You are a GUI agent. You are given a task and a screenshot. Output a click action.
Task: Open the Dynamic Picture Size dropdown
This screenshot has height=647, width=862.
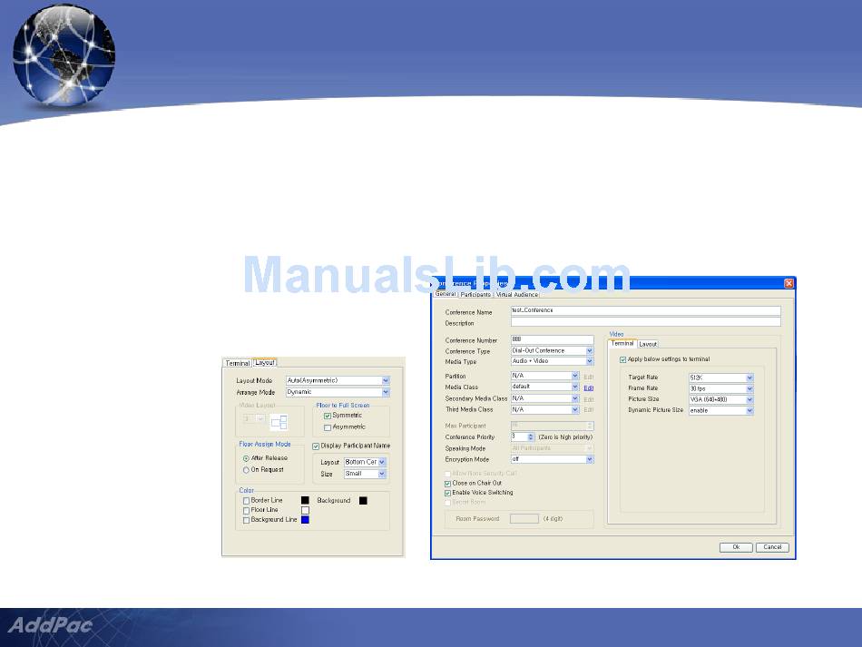tap(721, 411)
